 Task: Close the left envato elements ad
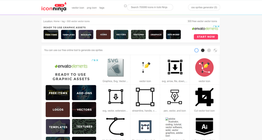click(x=97, y=60)
